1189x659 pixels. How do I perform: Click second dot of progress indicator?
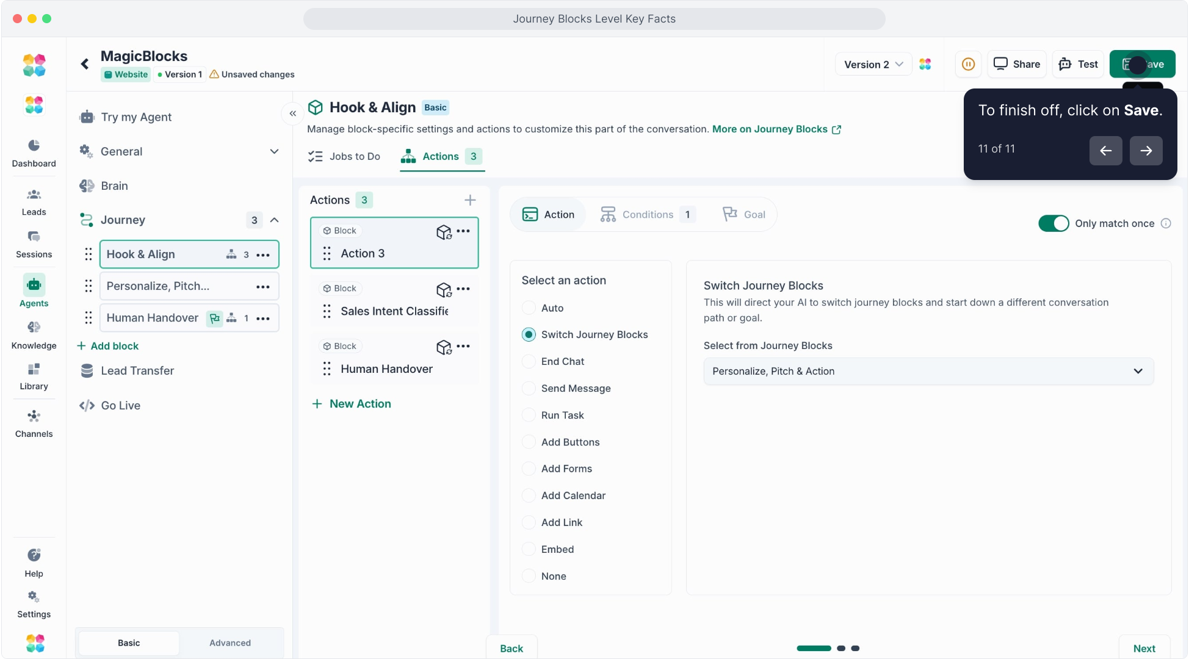[841, 648]
